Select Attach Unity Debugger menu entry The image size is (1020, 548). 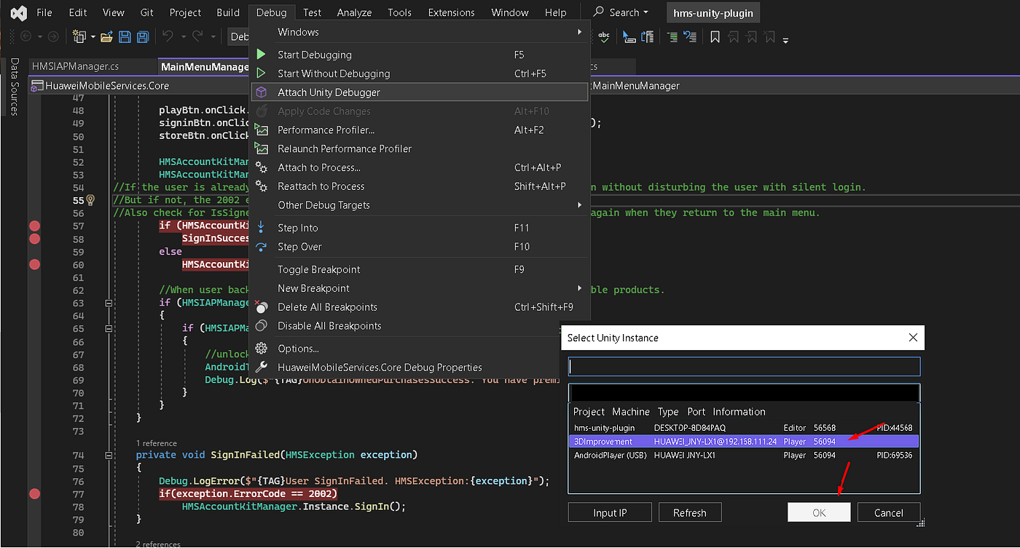[329, 92]
